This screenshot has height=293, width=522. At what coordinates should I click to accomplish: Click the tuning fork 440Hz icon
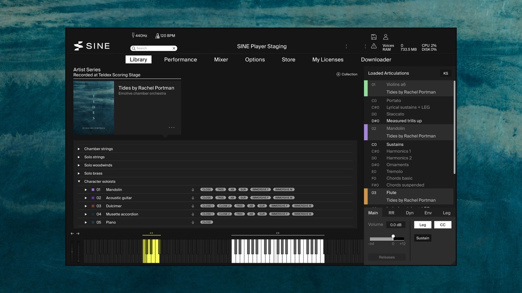pos(133,36)
